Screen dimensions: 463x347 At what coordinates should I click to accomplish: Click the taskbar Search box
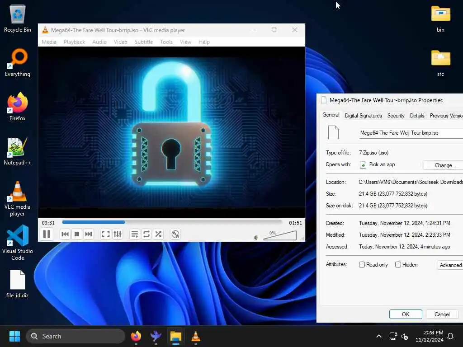(76, 336)
